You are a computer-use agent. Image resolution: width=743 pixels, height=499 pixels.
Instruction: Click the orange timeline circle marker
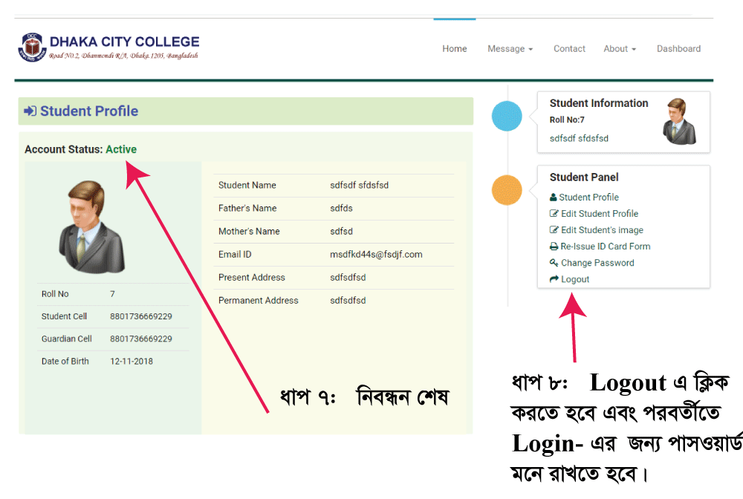click(507, 190)
